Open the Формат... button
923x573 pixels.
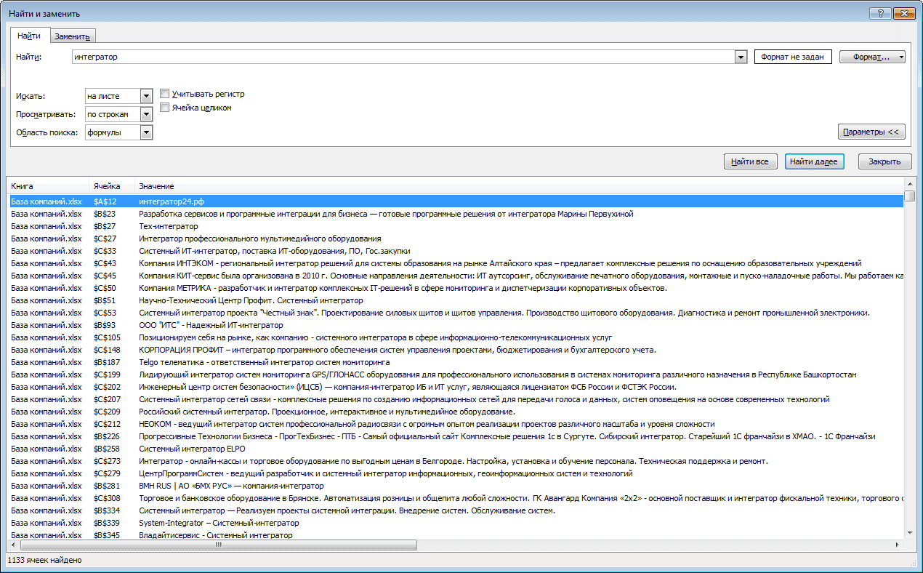point(872,57)
